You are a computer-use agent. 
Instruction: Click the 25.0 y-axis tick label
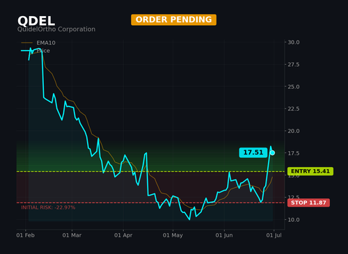294,87
